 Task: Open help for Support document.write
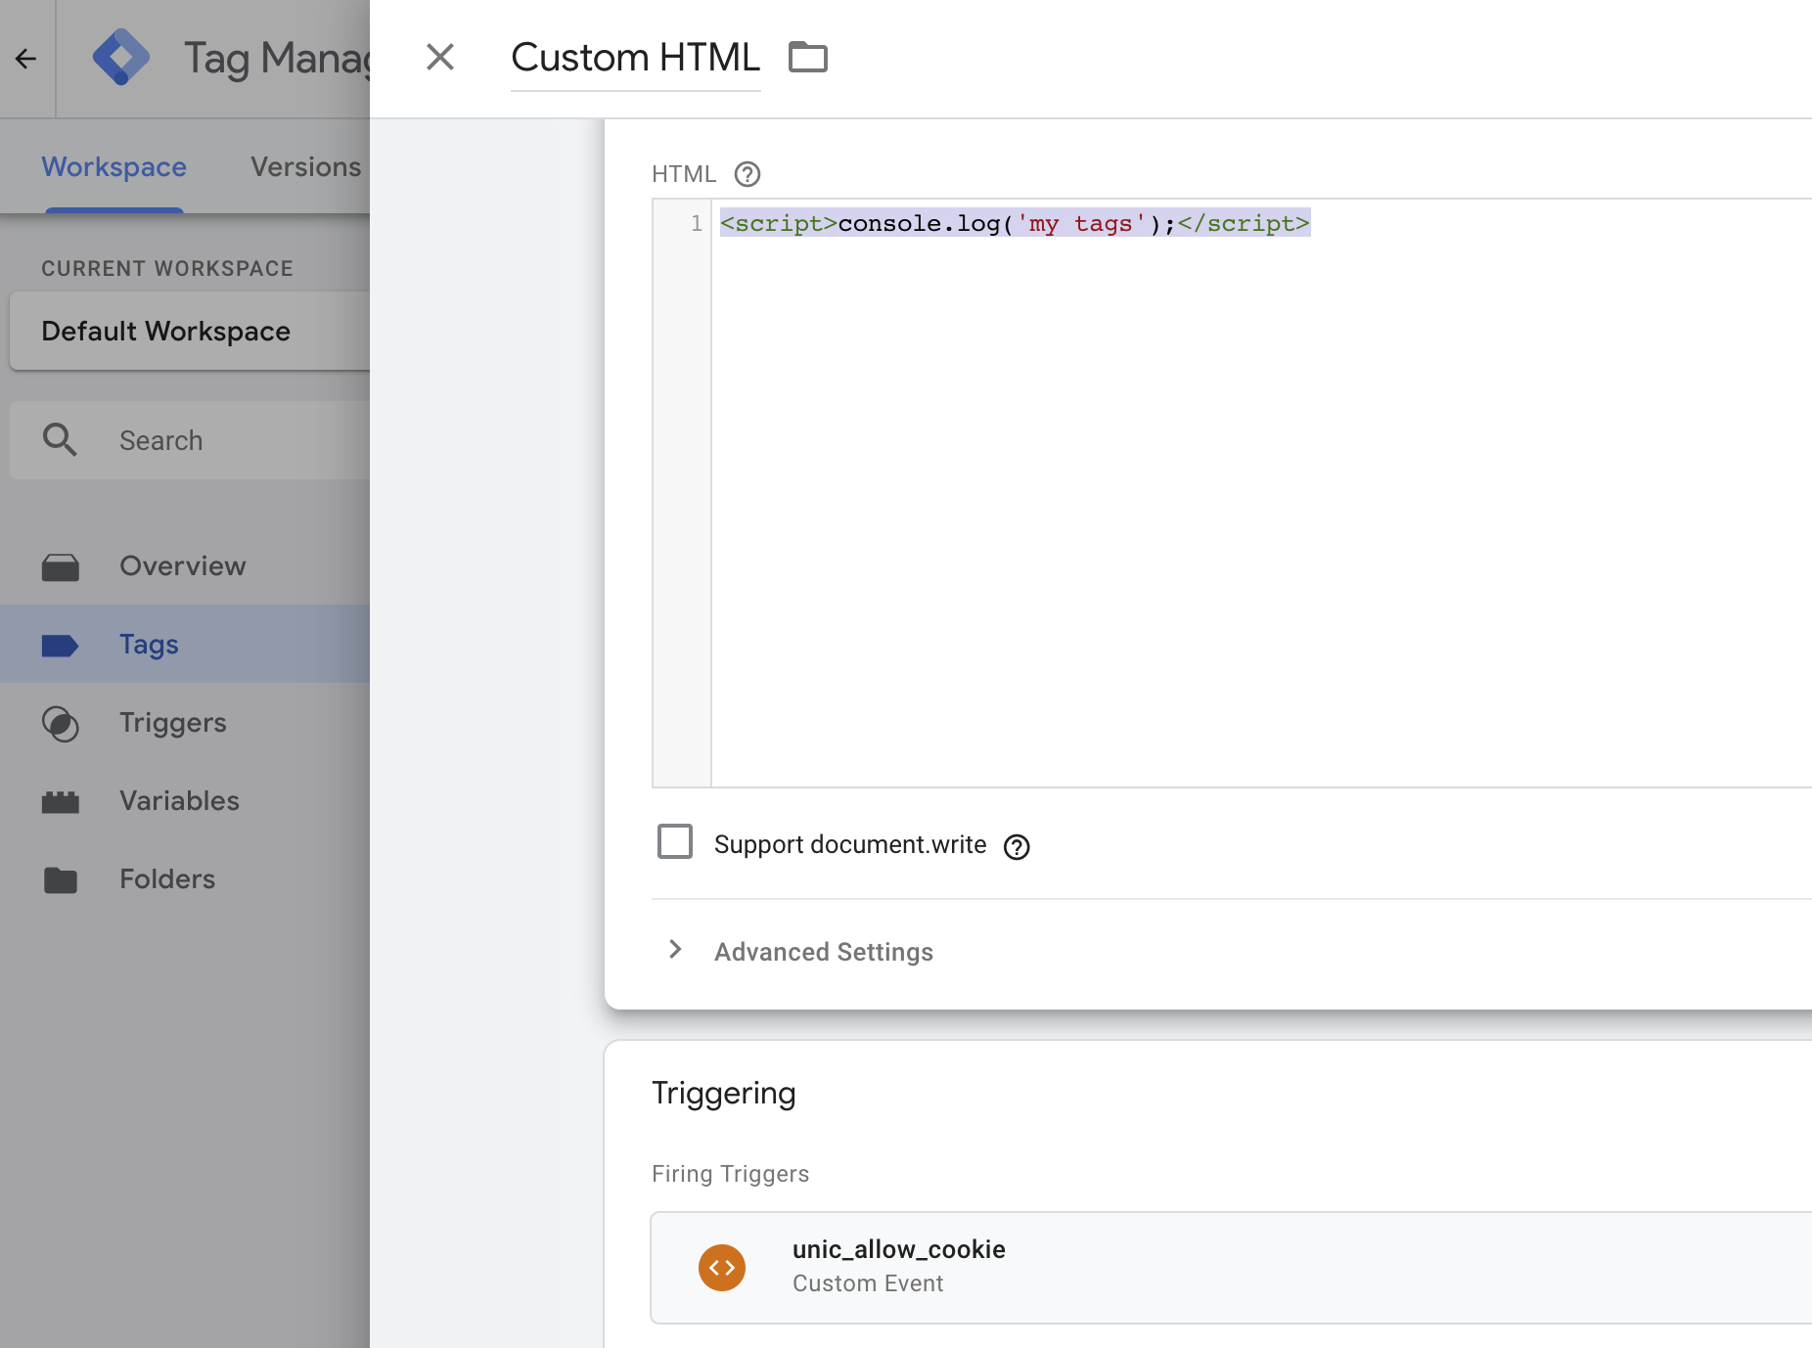[x=1017, y=846]
